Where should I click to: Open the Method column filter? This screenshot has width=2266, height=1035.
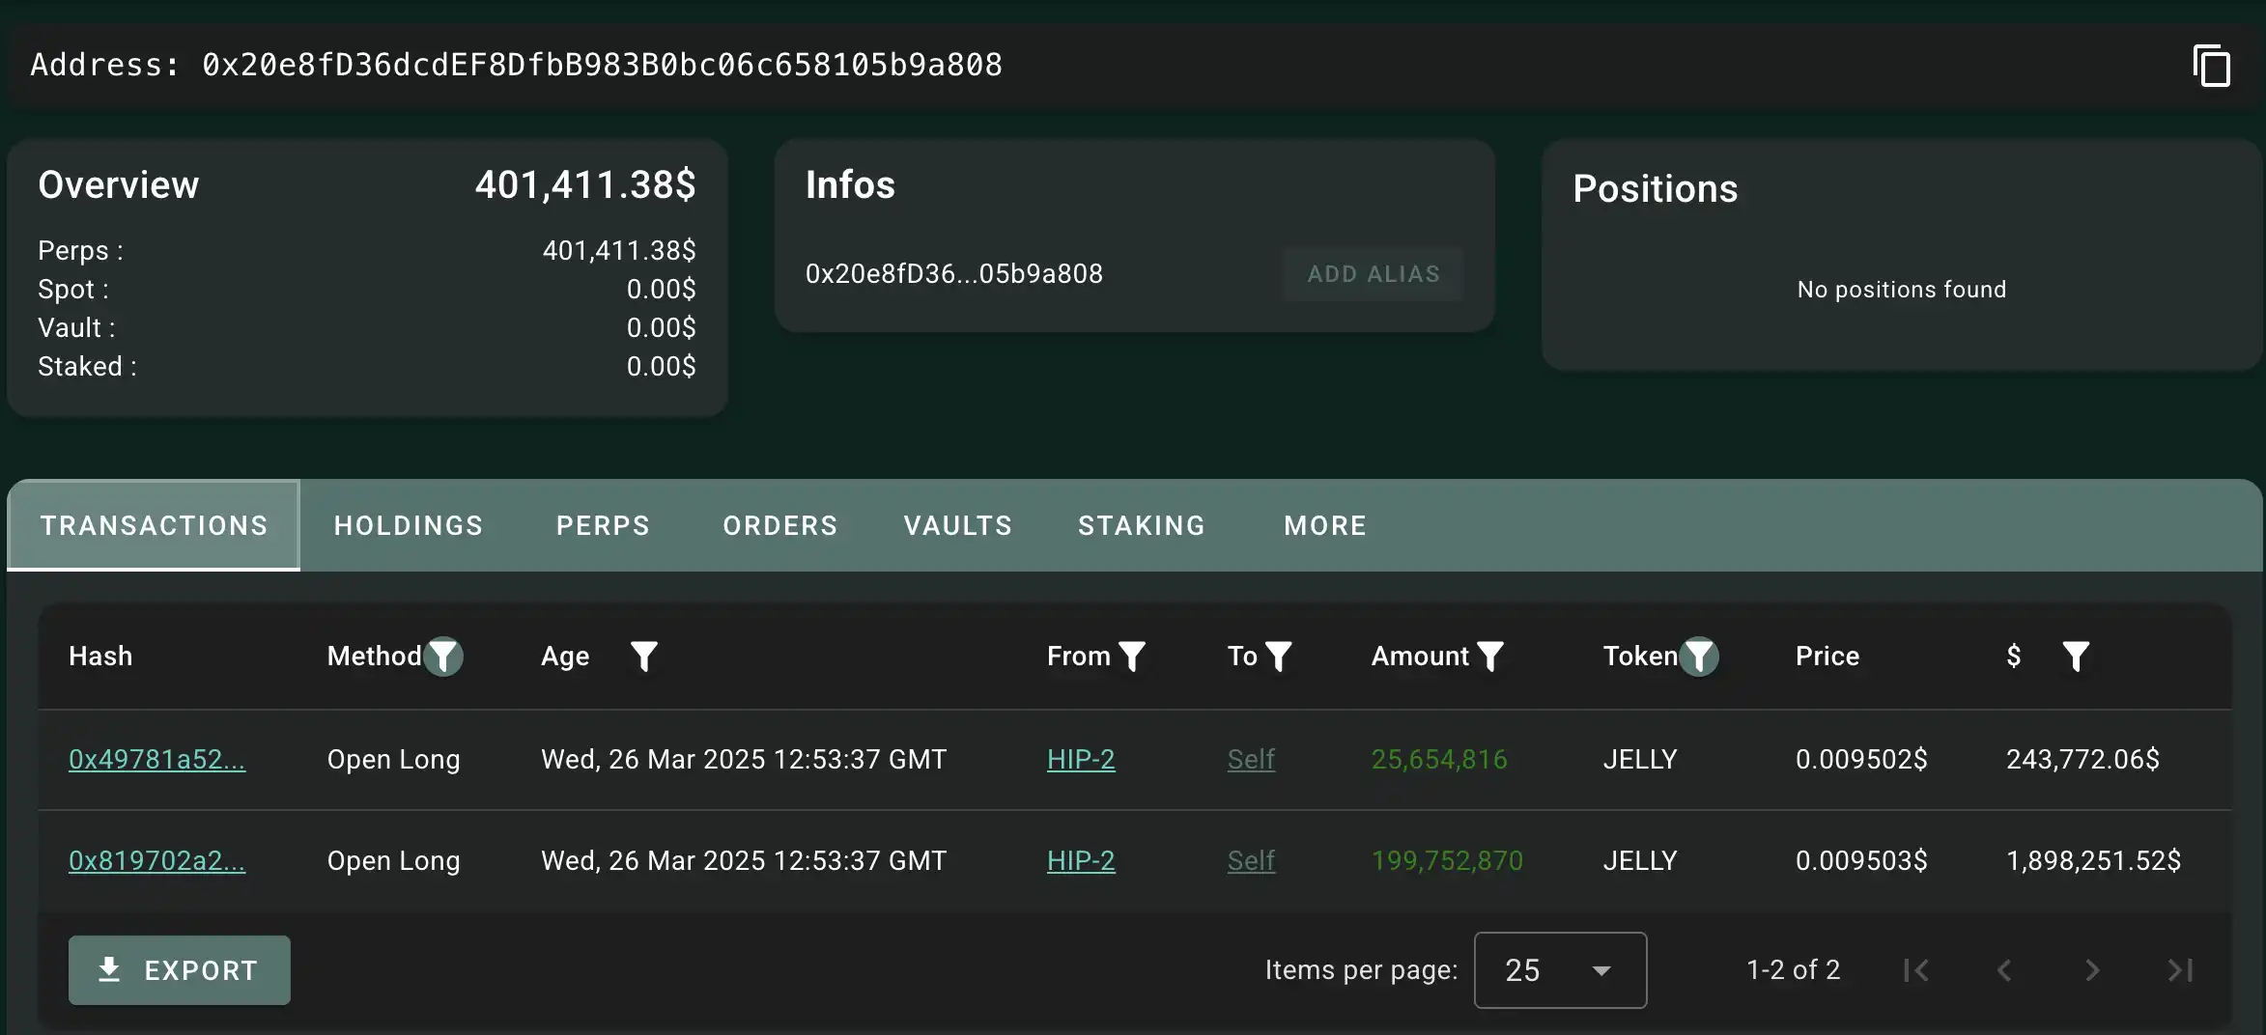(443, 657)
